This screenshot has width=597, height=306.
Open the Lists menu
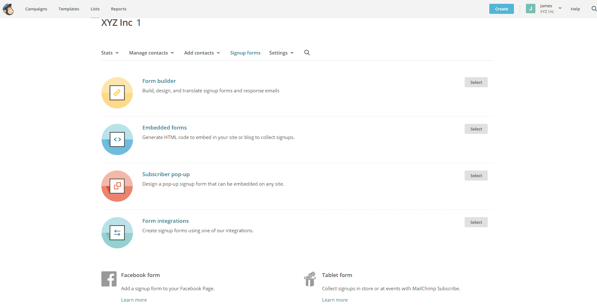(x=95, y=9)
